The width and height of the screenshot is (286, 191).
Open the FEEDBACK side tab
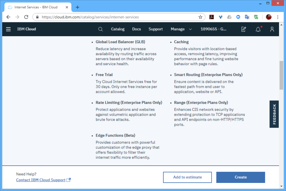pyautogui.click(x=274, y=114)
